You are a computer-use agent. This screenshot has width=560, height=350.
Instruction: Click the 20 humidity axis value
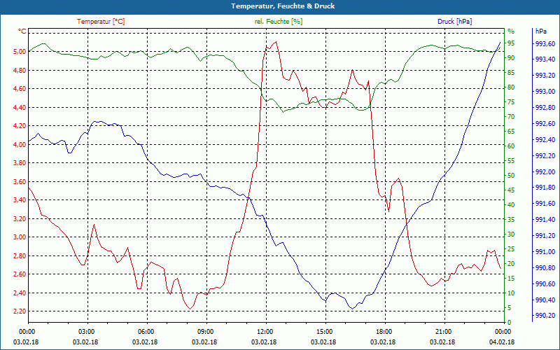click(511, 264)
